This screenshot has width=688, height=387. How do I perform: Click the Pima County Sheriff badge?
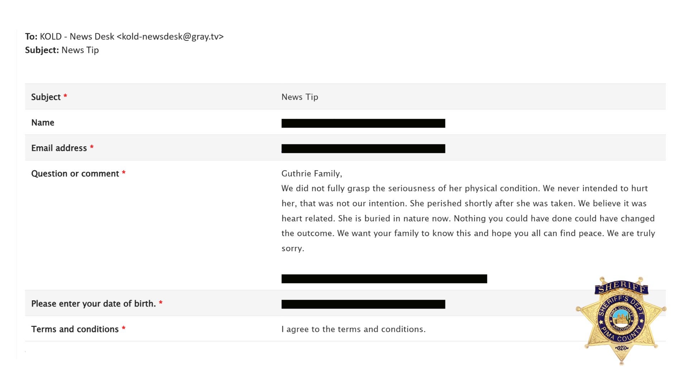pyautogui.click(x=621, y=321)
